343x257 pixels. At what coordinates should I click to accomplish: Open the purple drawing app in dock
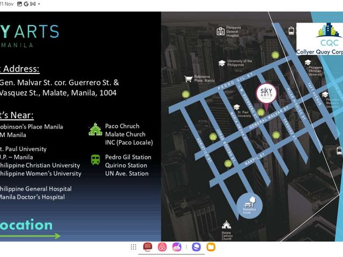coord(177,247)
